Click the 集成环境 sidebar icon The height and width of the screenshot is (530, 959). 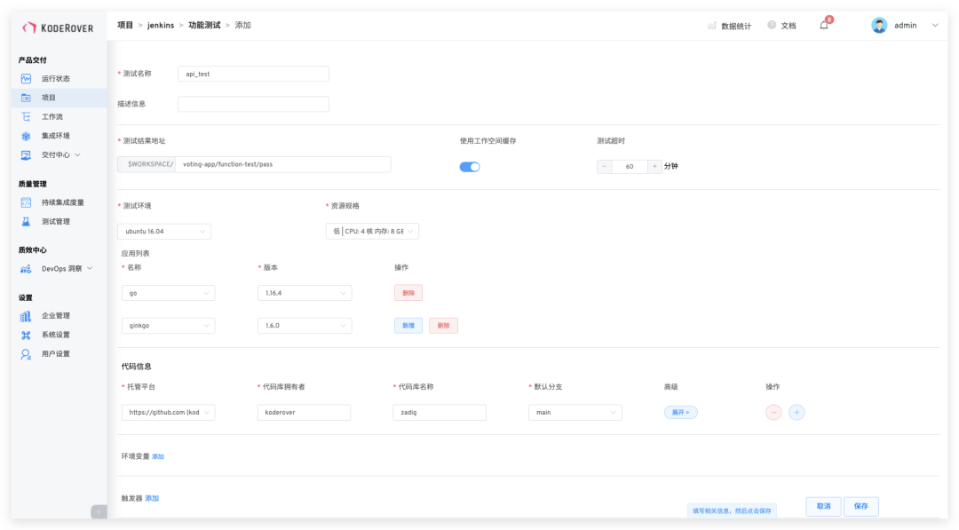(x=26, y=136)
